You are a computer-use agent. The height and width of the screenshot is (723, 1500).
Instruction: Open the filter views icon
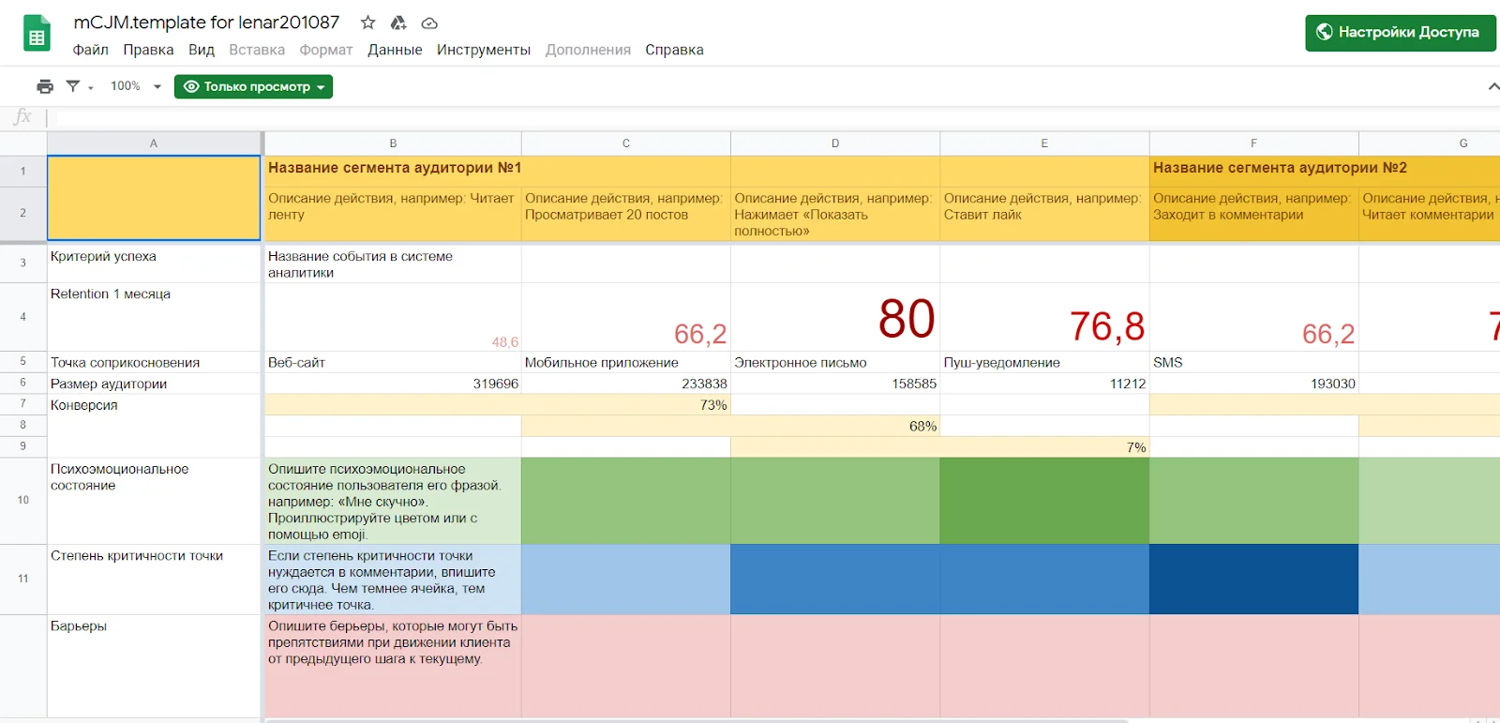[x=73, y=86]
